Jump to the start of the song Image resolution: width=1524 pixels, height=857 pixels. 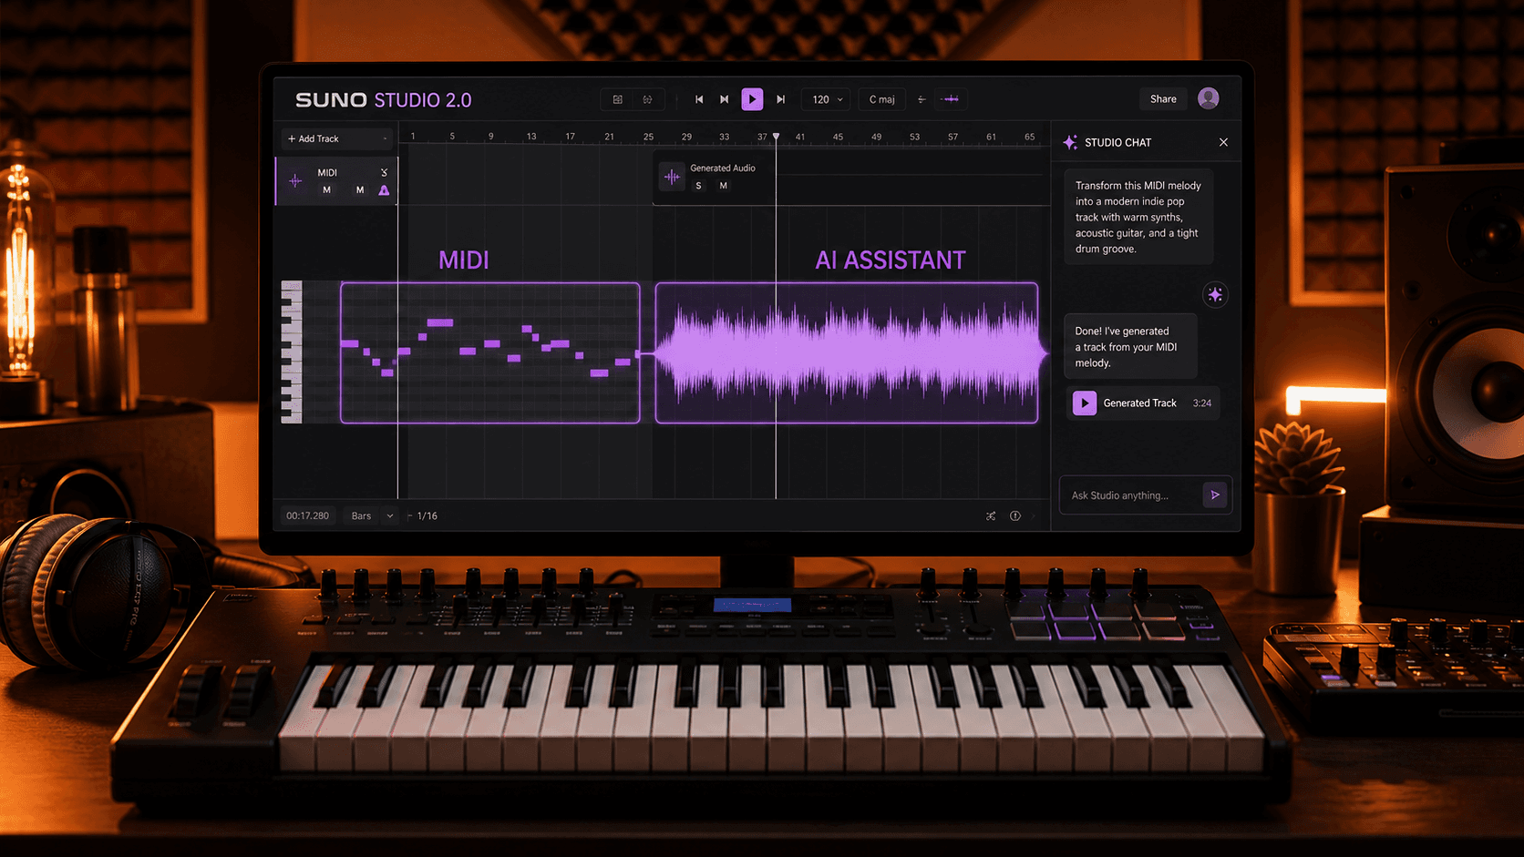699,99
